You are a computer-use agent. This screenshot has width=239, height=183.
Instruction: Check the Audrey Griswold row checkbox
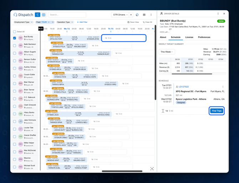[x=15, y=68]
